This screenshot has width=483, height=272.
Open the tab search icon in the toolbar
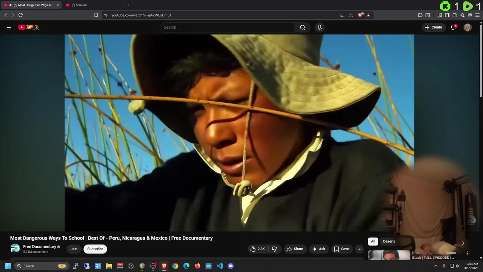(x=428, y=15)
